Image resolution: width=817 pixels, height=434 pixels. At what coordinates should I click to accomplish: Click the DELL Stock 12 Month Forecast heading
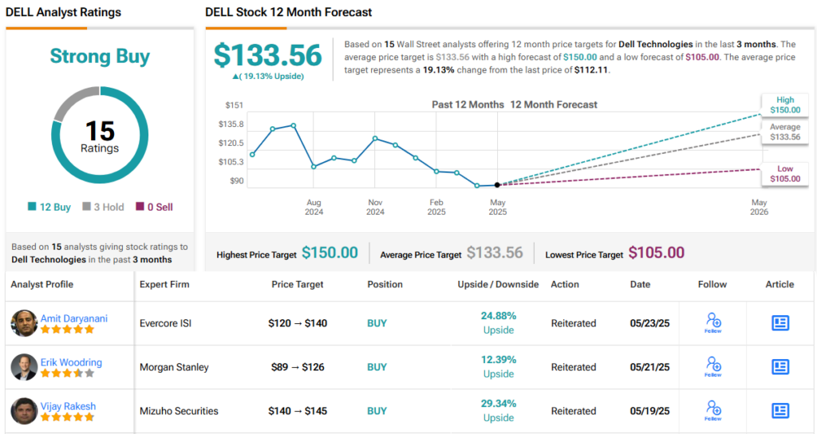(x=289, y=12)
